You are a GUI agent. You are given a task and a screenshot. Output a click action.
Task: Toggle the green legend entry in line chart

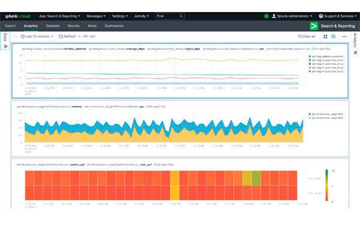point(327,60)
